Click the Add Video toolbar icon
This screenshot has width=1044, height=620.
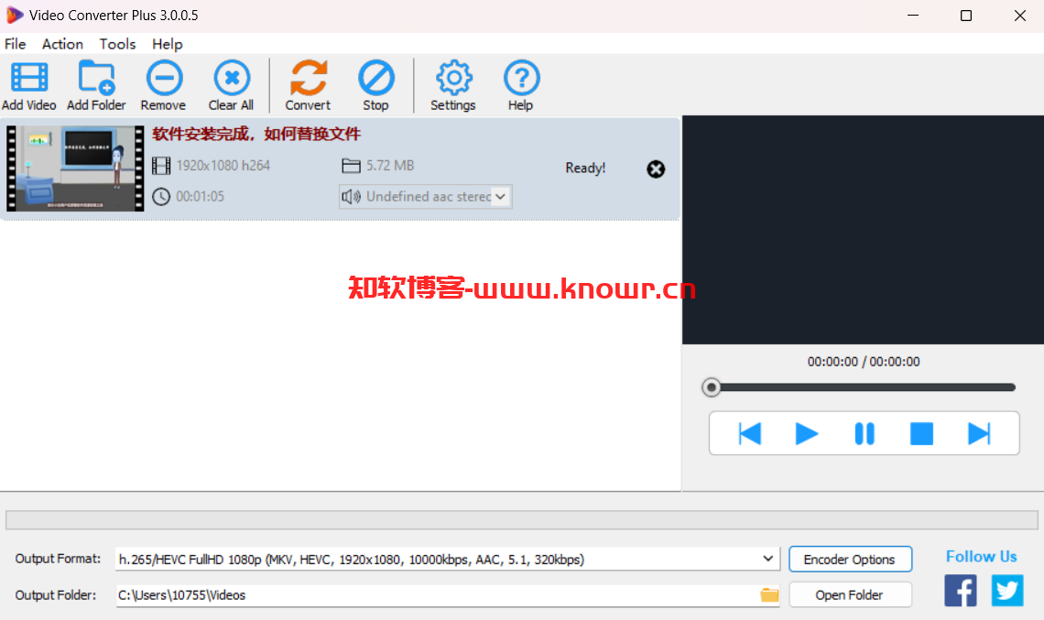click(29, 78)
